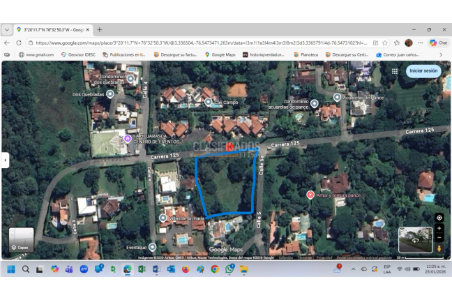This screenshot has height=300, width=452.
Task: Open a new browser tab
Action: 100,30
